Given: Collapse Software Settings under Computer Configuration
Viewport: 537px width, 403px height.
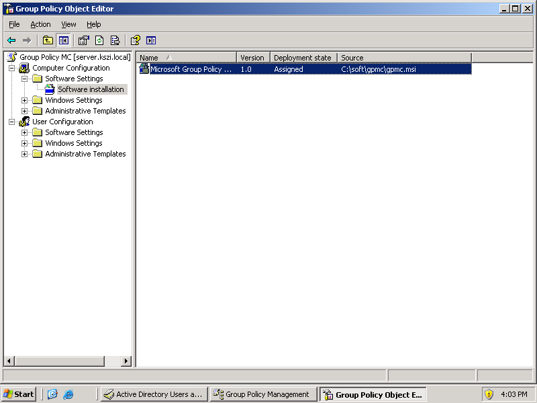Looking at the screenshot, I should coord(24,79).
